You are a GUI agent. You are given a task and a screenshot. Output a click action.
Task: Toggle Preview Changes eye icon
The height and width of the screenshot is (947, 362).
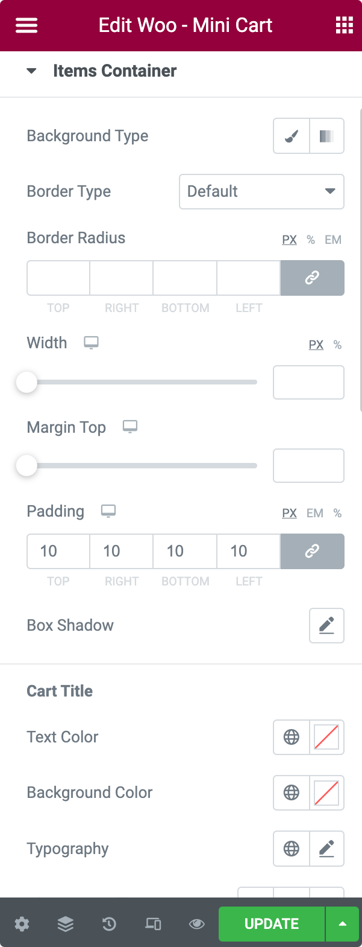click(x=196, y=923)
